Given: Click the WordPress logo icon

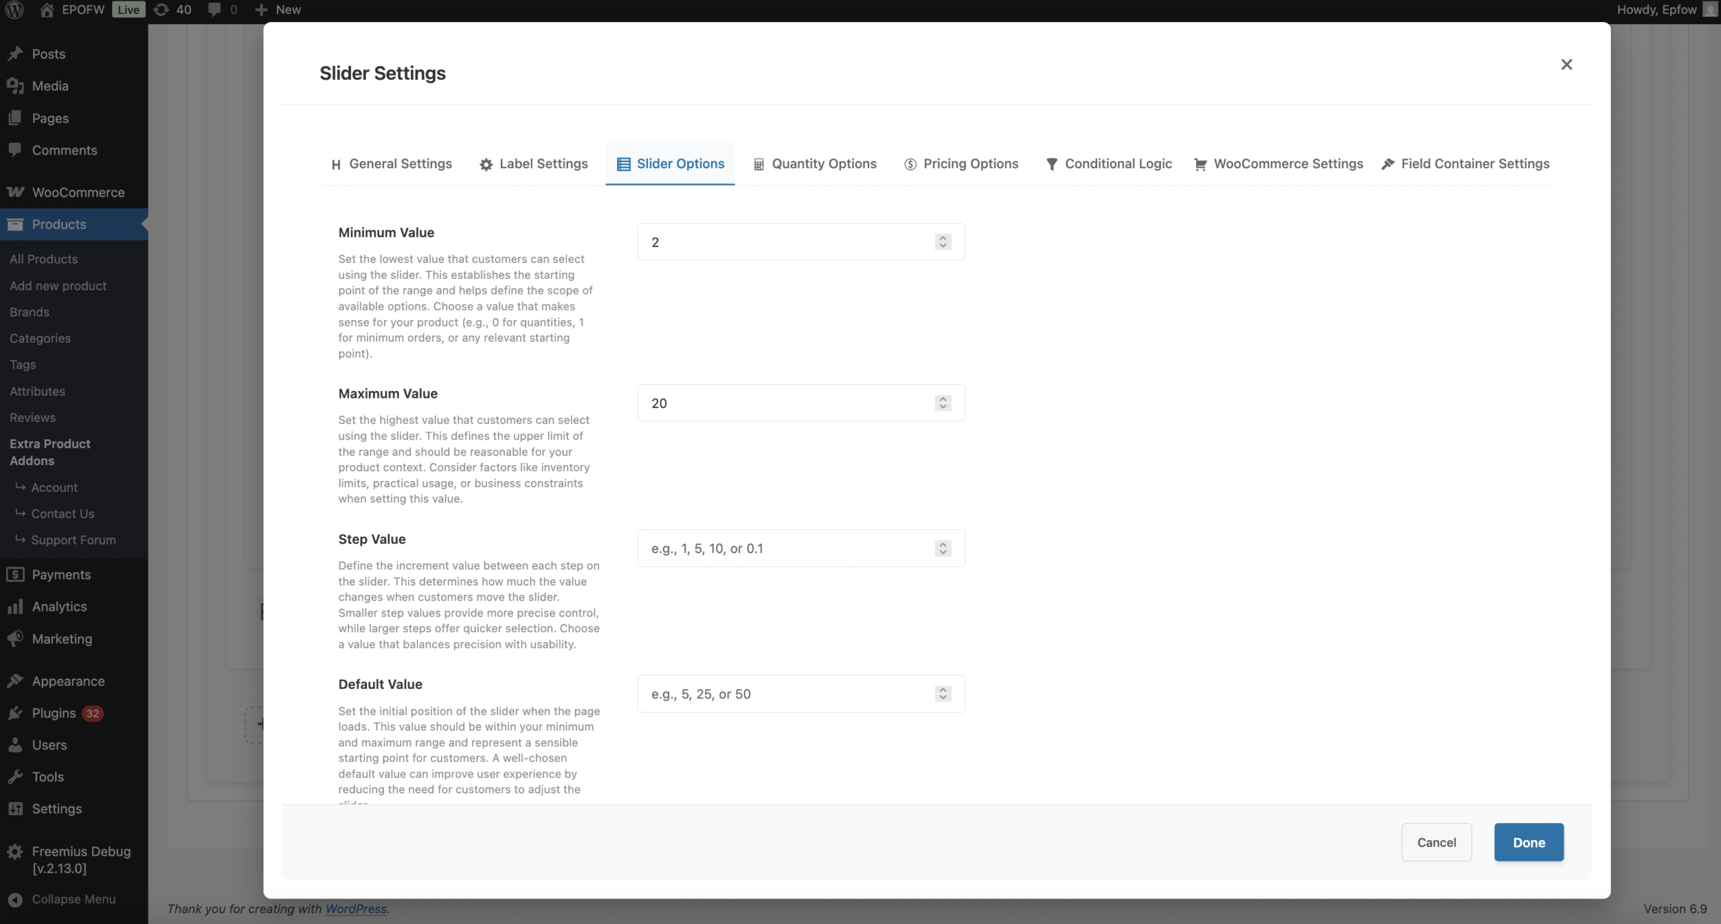Looking at the screenshot, I should pyautogui.click(x=15, y=9).
